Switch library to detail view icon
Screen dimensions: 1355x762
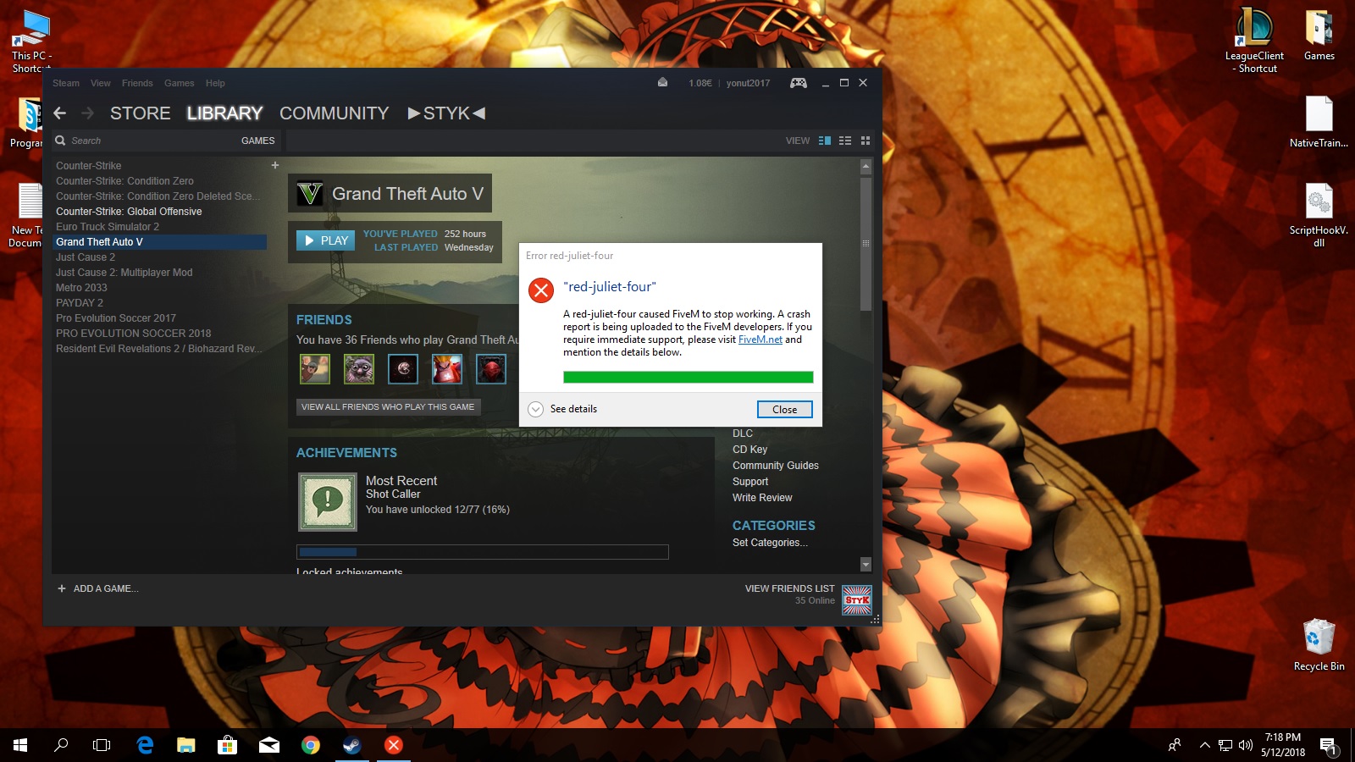tap(825, 141)
